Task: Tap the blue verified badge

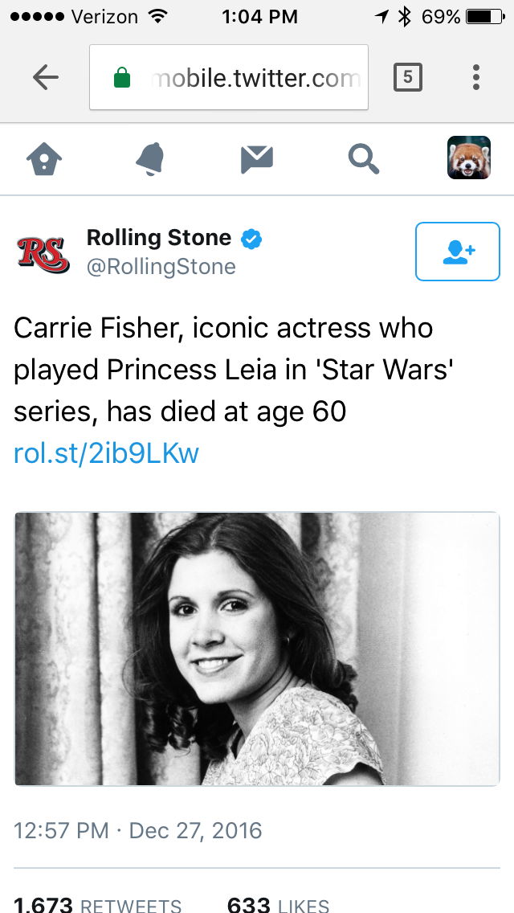Action: [x=251, y=239]
